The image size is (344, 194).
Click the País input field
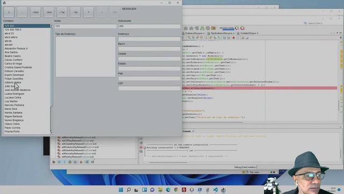149,79
